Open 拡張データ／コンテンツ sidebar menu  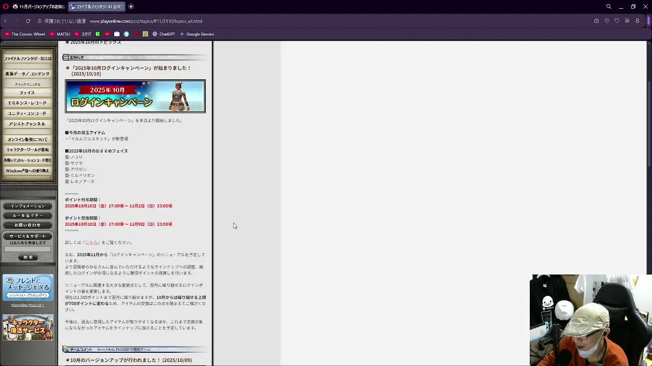click(28, 74)
